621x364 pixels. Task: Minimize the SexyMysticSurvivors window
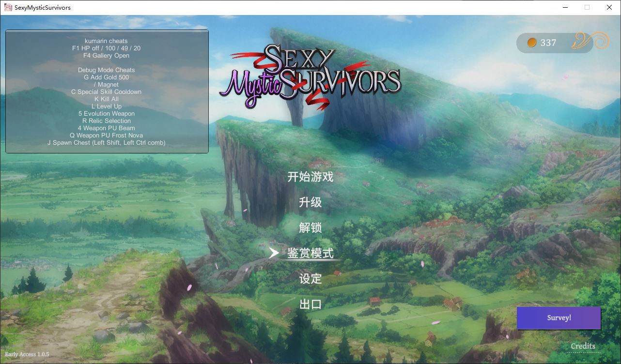(x=565, y=7)
